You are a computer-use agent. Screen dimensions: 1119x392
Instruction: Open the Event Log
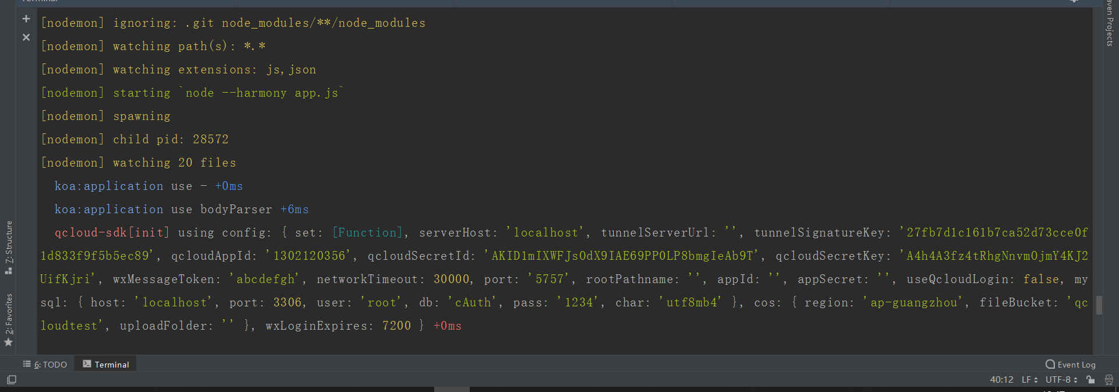pos(1071,365)
